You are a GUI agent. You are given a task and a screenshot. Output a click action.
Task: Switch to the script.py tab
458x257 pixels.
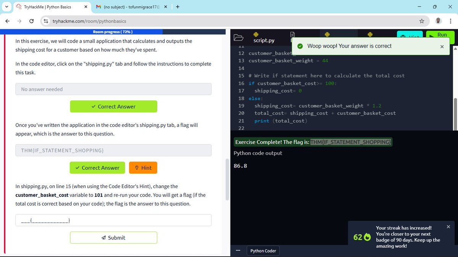click(264, 38)
